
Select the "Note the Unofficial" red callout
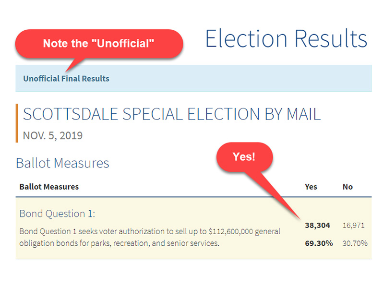[x=99, y=44]
